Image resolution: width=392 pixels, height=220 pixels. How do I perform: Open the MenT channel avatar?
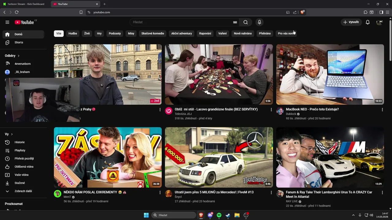(x=58, y=194)
